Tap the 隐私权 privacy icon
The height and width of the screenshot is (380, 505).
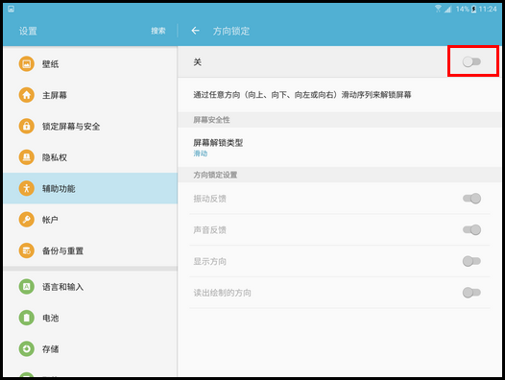tap(27, 157)
